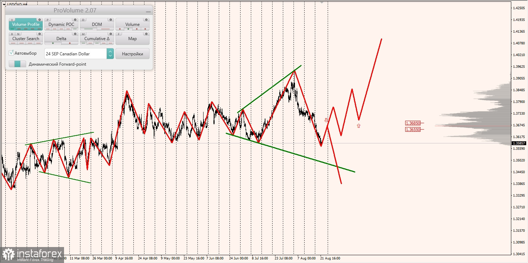Click the 21 Aug 16:00 date label
This screenshot has height=263, width=528.
coord(330,258)
